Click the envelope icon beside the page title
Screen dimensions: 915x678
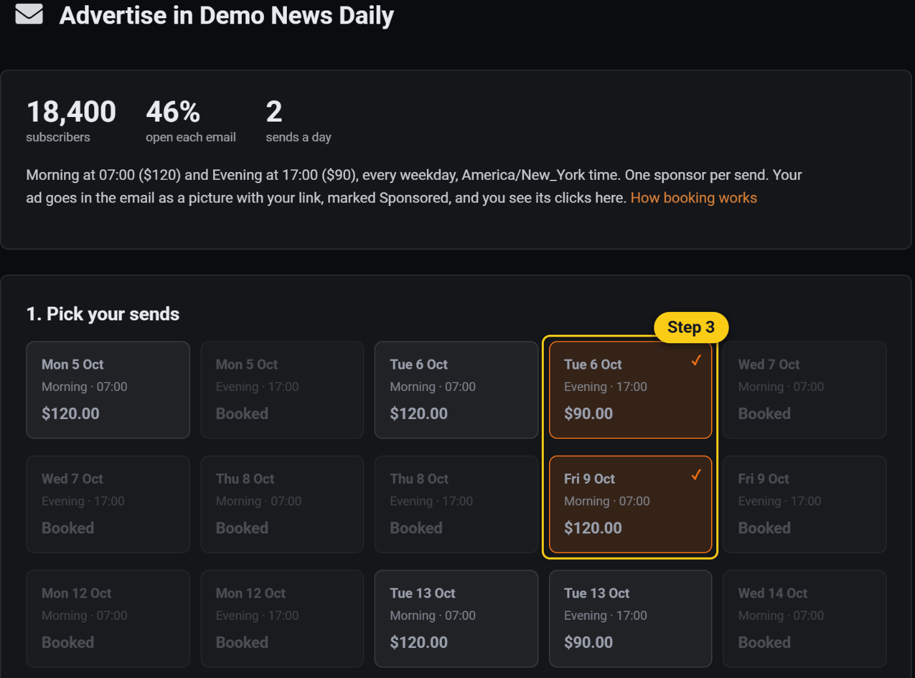[29, 14]
